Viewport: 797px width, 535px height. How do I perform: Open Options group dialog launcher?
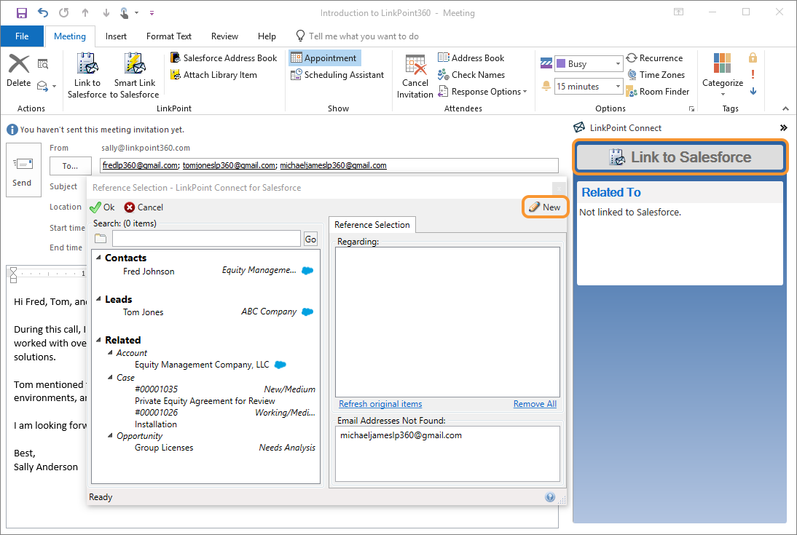(x=691, y=108)
